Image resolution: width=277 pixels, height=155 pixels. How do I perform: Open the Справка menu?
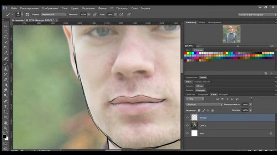point(145,8)
